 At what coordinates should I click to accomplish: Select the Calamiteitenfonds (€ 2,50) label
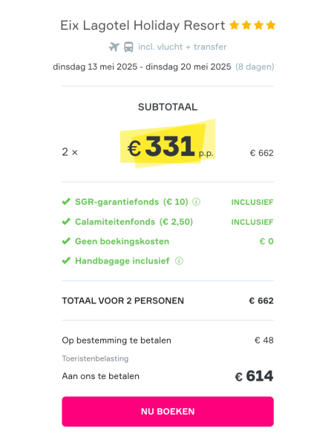click(134, 222)
